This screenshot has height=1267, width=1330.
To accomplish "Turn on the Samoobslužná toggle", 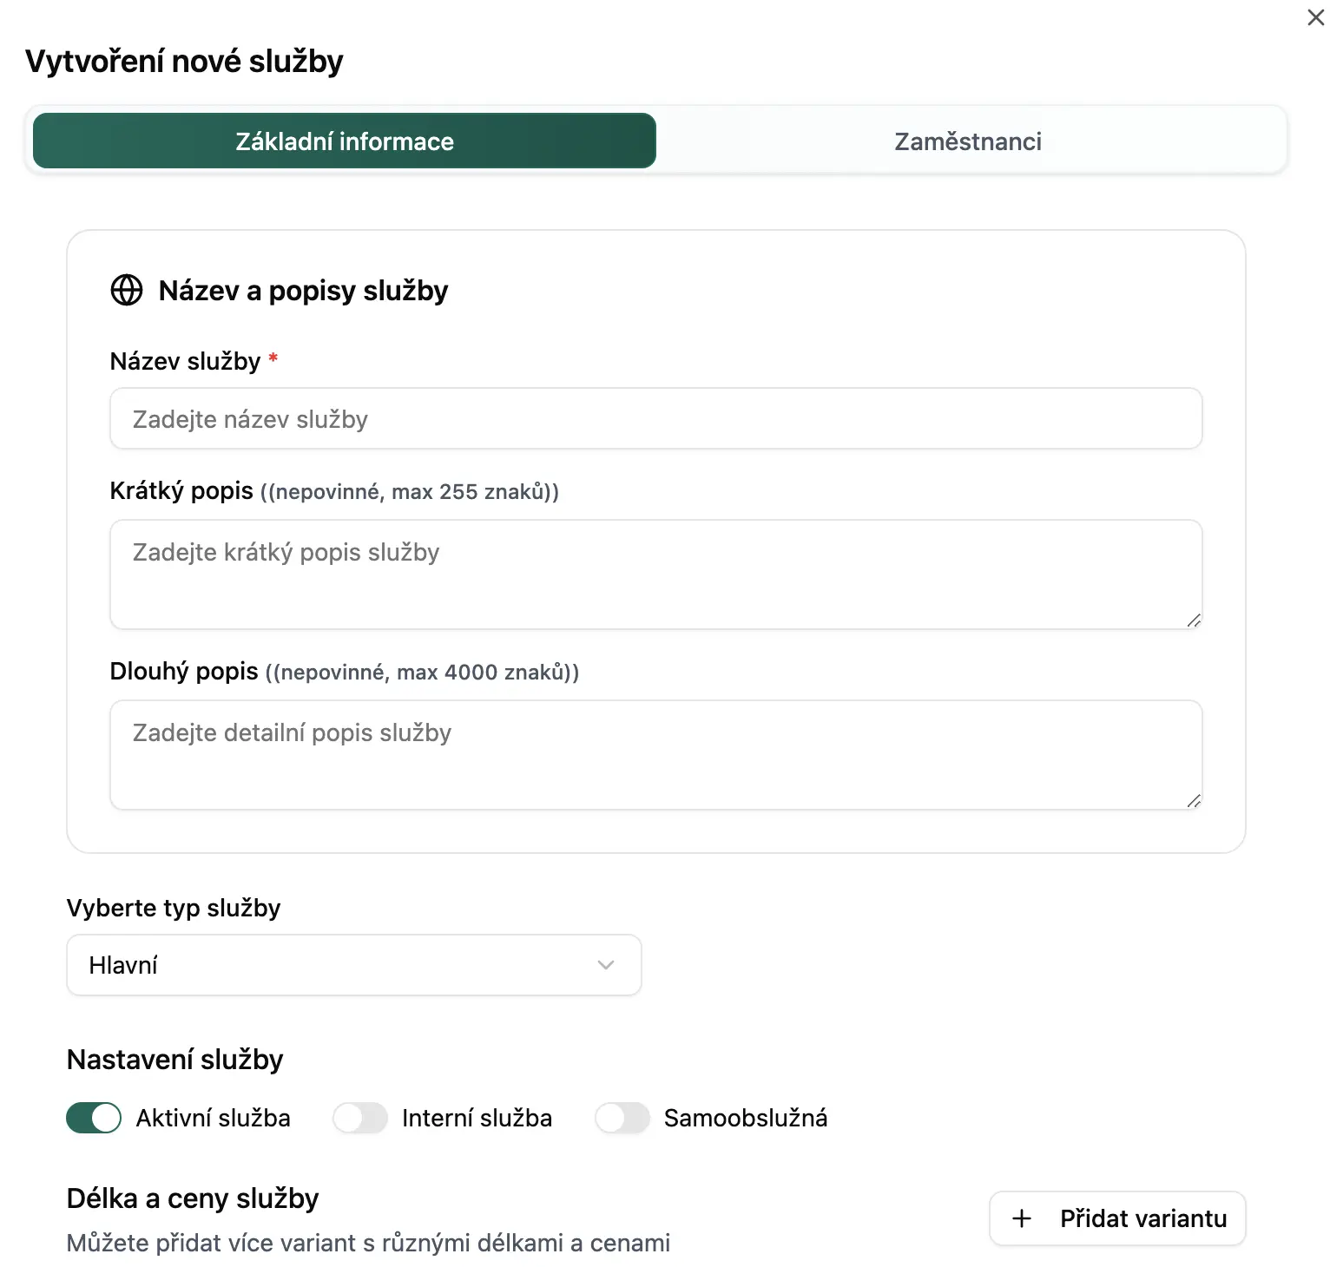I will [x=622, y=1118].
